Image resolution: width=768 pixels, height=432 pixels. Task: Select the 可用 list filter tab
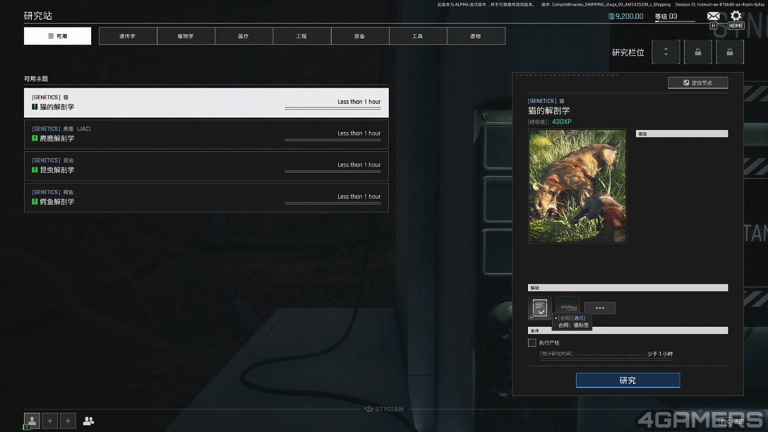[58, 36]
